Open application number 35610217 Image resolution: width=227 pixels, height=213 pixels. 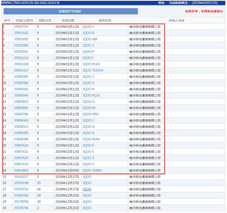[21, 177]
